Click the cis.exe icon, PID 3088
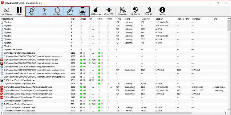Image resolution: width=231 pixels, height=115 pixels. tap(2, 63)
